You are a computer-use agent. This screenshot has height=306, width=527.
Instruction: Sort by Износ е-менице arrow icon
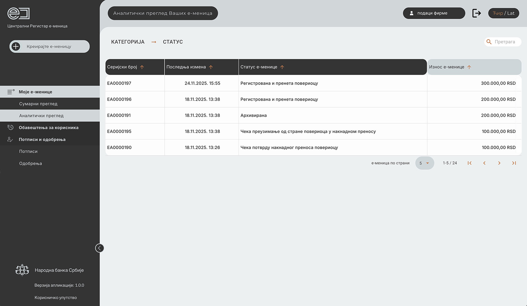click(x=469, y=67)
